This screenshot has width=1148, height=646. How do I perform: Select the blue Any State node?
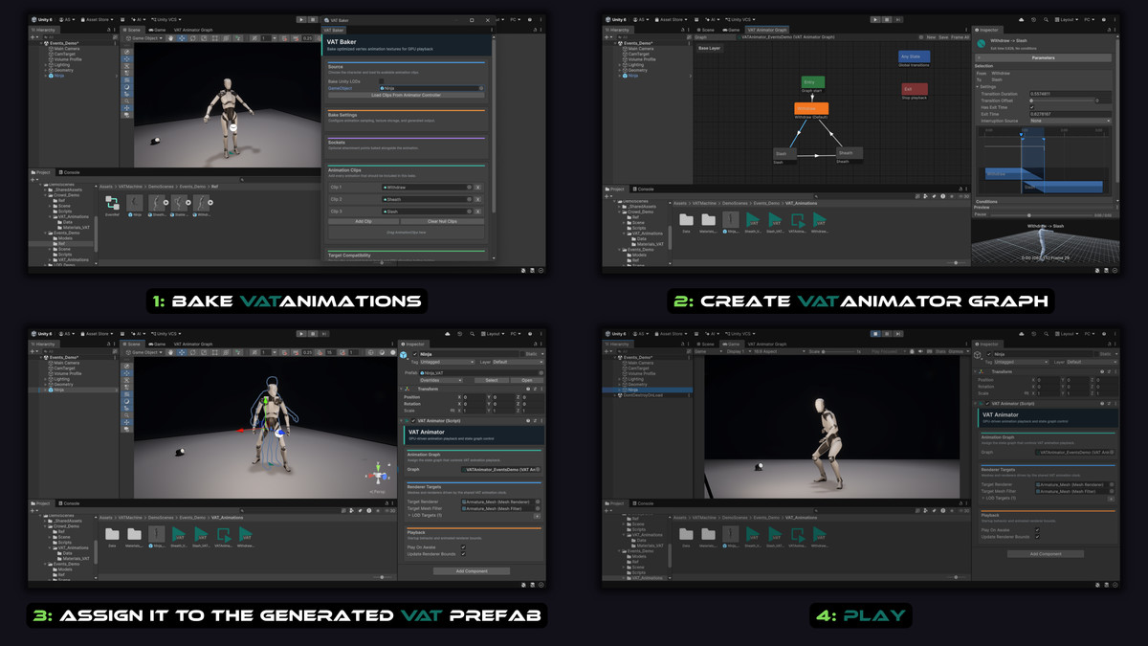pyautogui.click(x=914, y=56)
